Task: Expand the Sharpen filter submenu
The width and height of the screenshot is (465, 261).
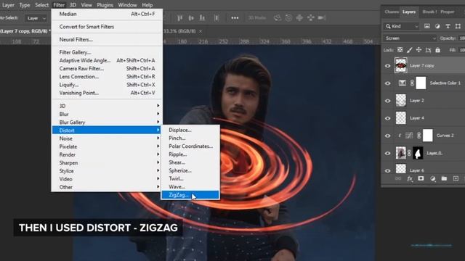Action: pyautogui.click(x=107, y=162)
